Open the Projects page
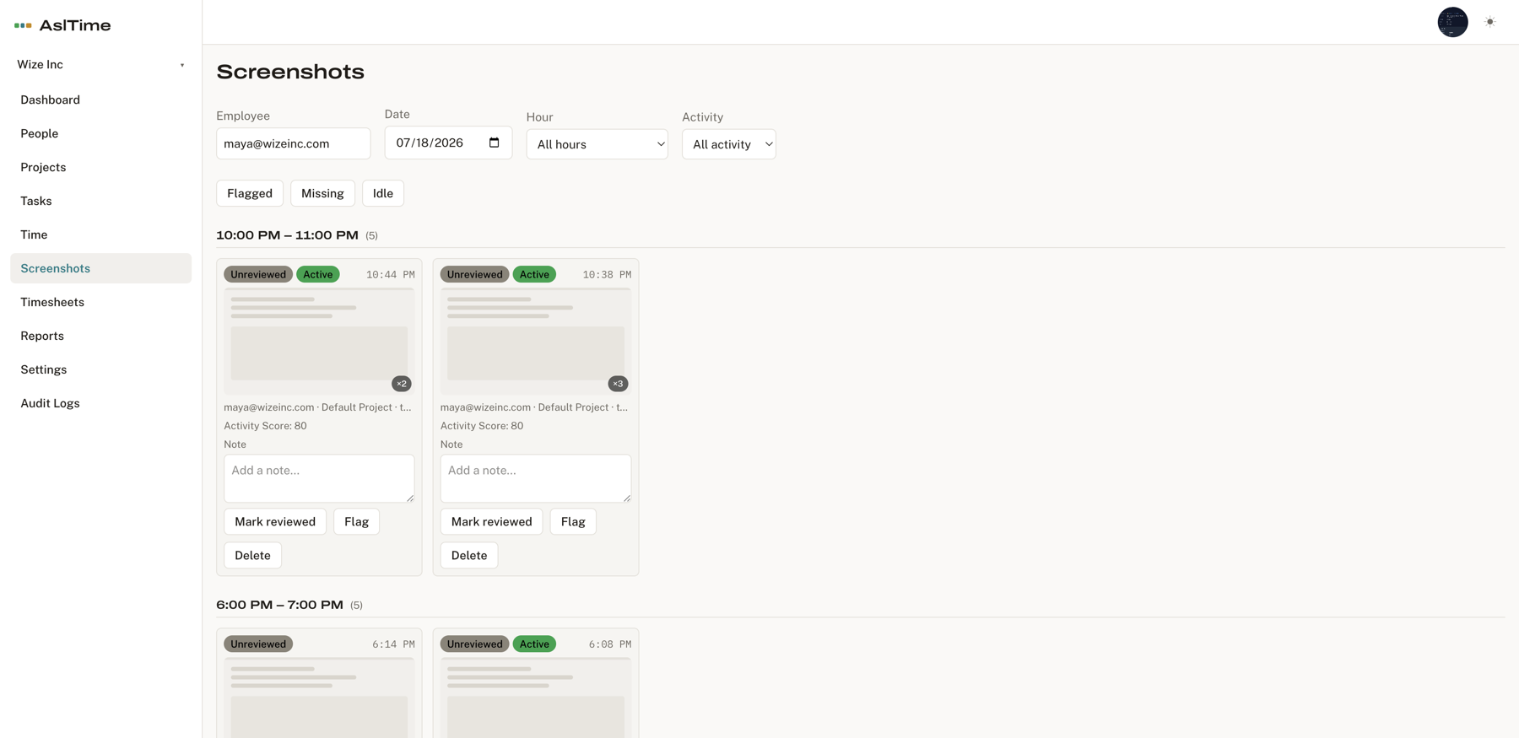Image resolution: width=1519 pixels, height=738 pixels. (x=100, y=167)
